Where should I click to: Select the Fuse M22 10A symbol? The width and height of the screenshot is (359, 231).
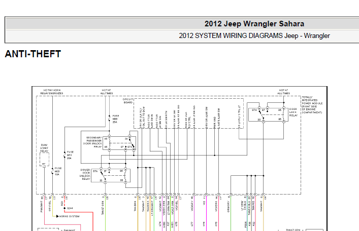click(x=52, y=171)
